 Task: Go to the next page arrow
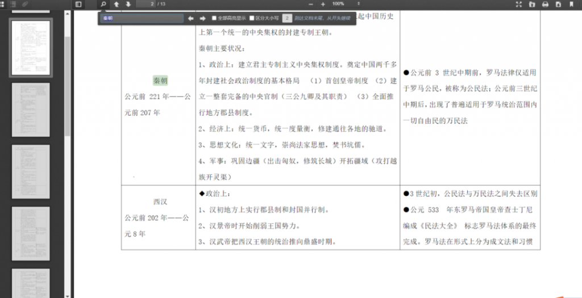click(128, 4)
